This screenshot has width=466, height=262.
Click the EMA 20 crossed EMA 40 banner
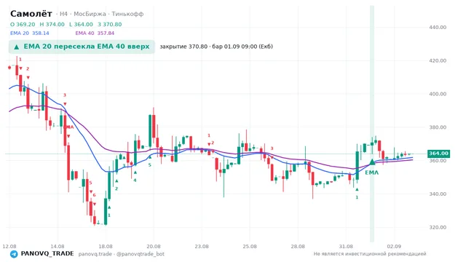(82, 47)
